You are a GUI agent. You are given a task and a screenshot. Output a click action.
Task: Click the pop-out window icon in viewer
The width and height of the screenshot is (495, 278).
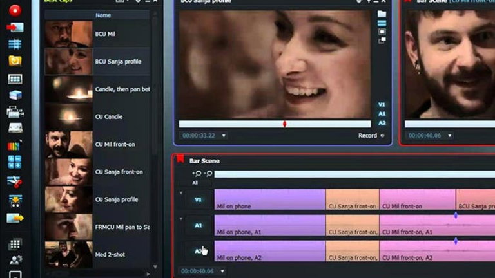click(382, 41)
